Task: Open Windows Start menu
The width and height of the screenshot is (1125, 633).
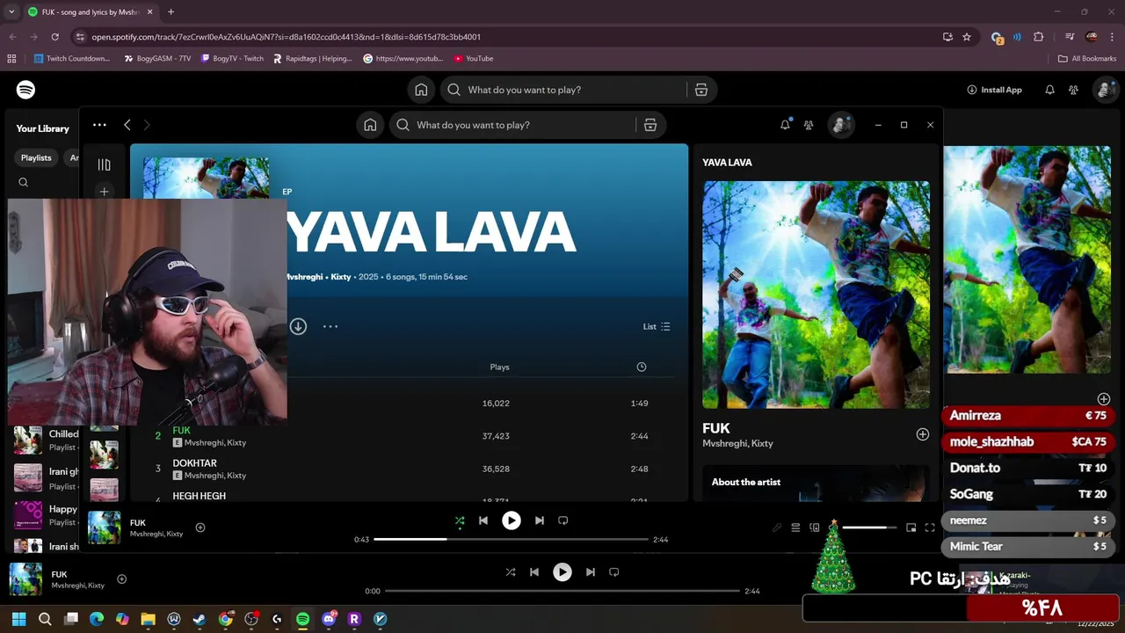Action: pyautogui.click(x=19, y=619)
